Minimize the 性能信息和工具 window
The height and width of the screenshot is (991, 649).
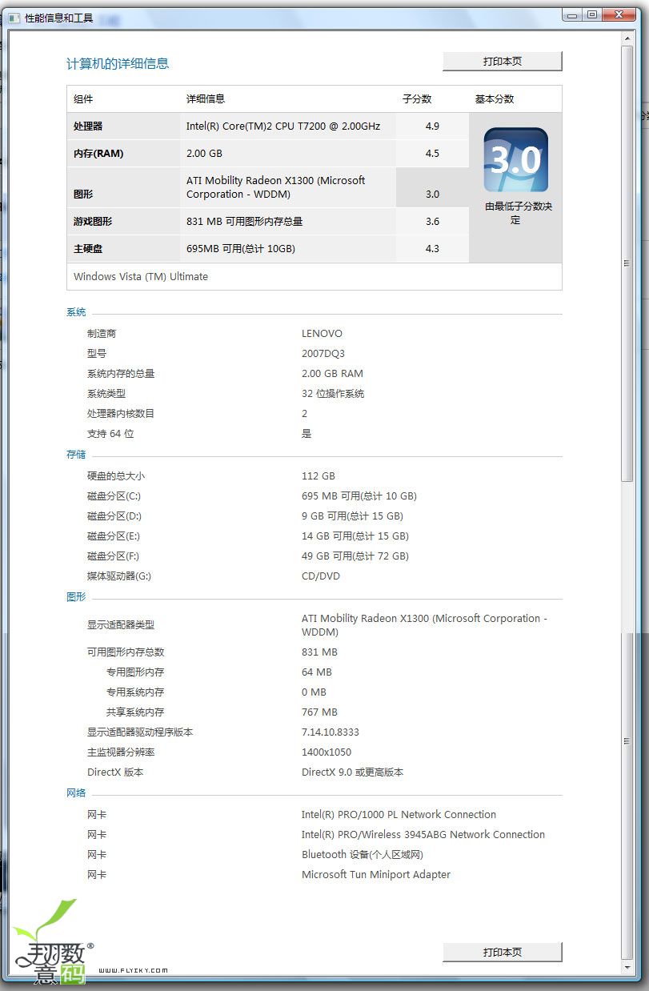tap(572, 14)
